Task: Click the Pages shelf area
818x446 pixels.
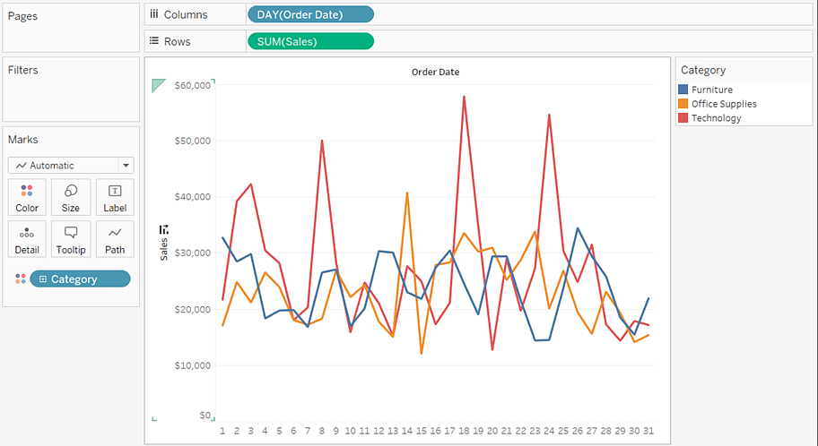Action: point(71,31)
